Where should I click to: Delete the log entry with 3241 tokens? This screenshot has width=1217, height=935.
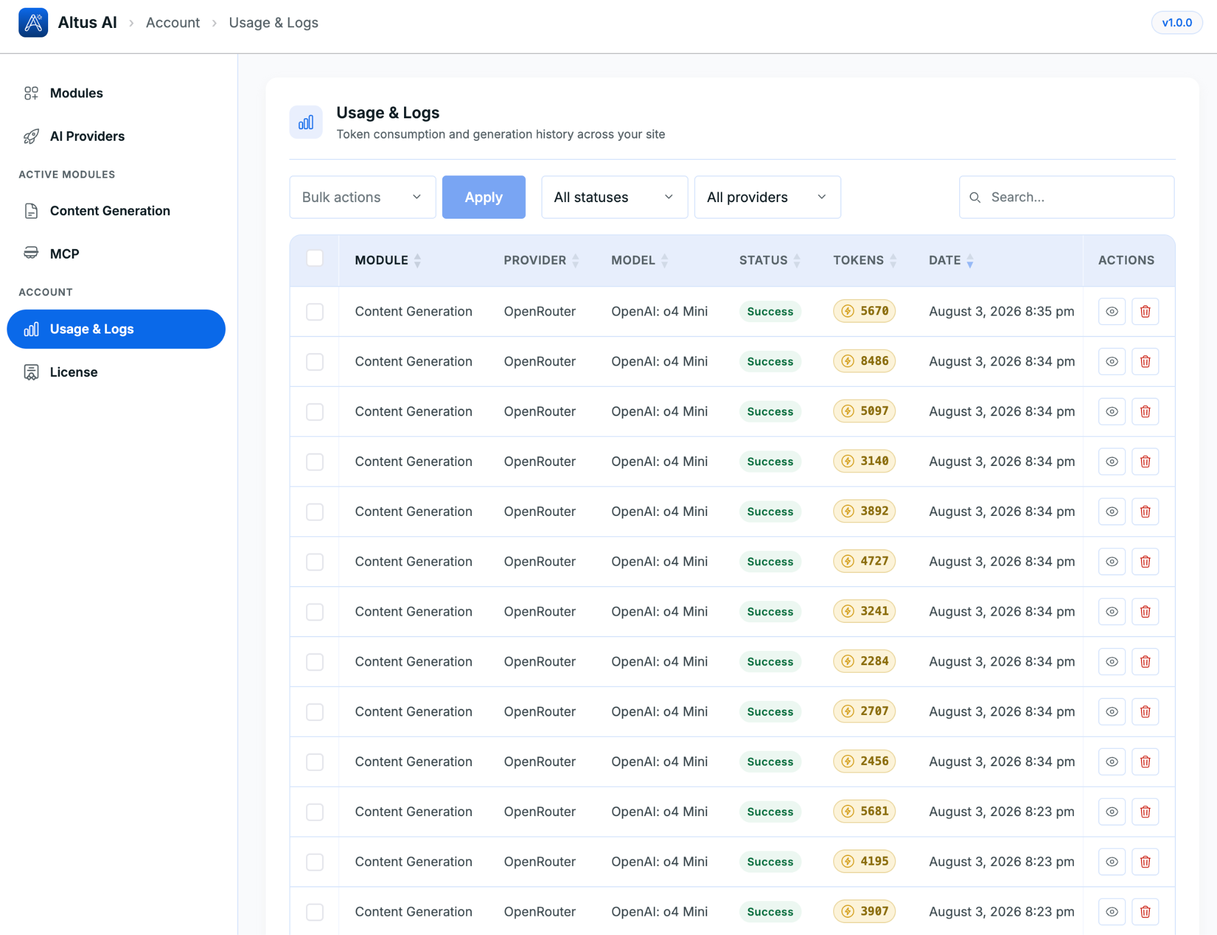(x=1145, y=612)
